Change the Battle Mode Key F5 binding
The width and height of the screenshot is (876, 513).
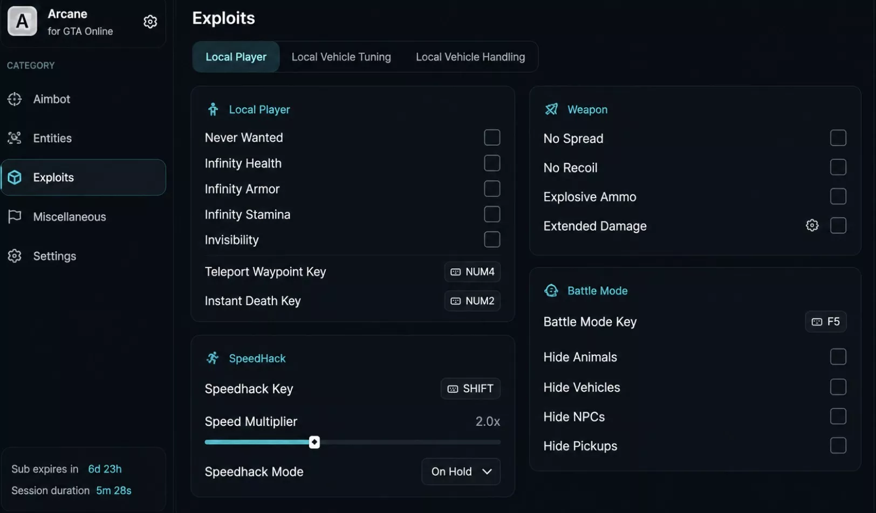[x=826, y=322]
